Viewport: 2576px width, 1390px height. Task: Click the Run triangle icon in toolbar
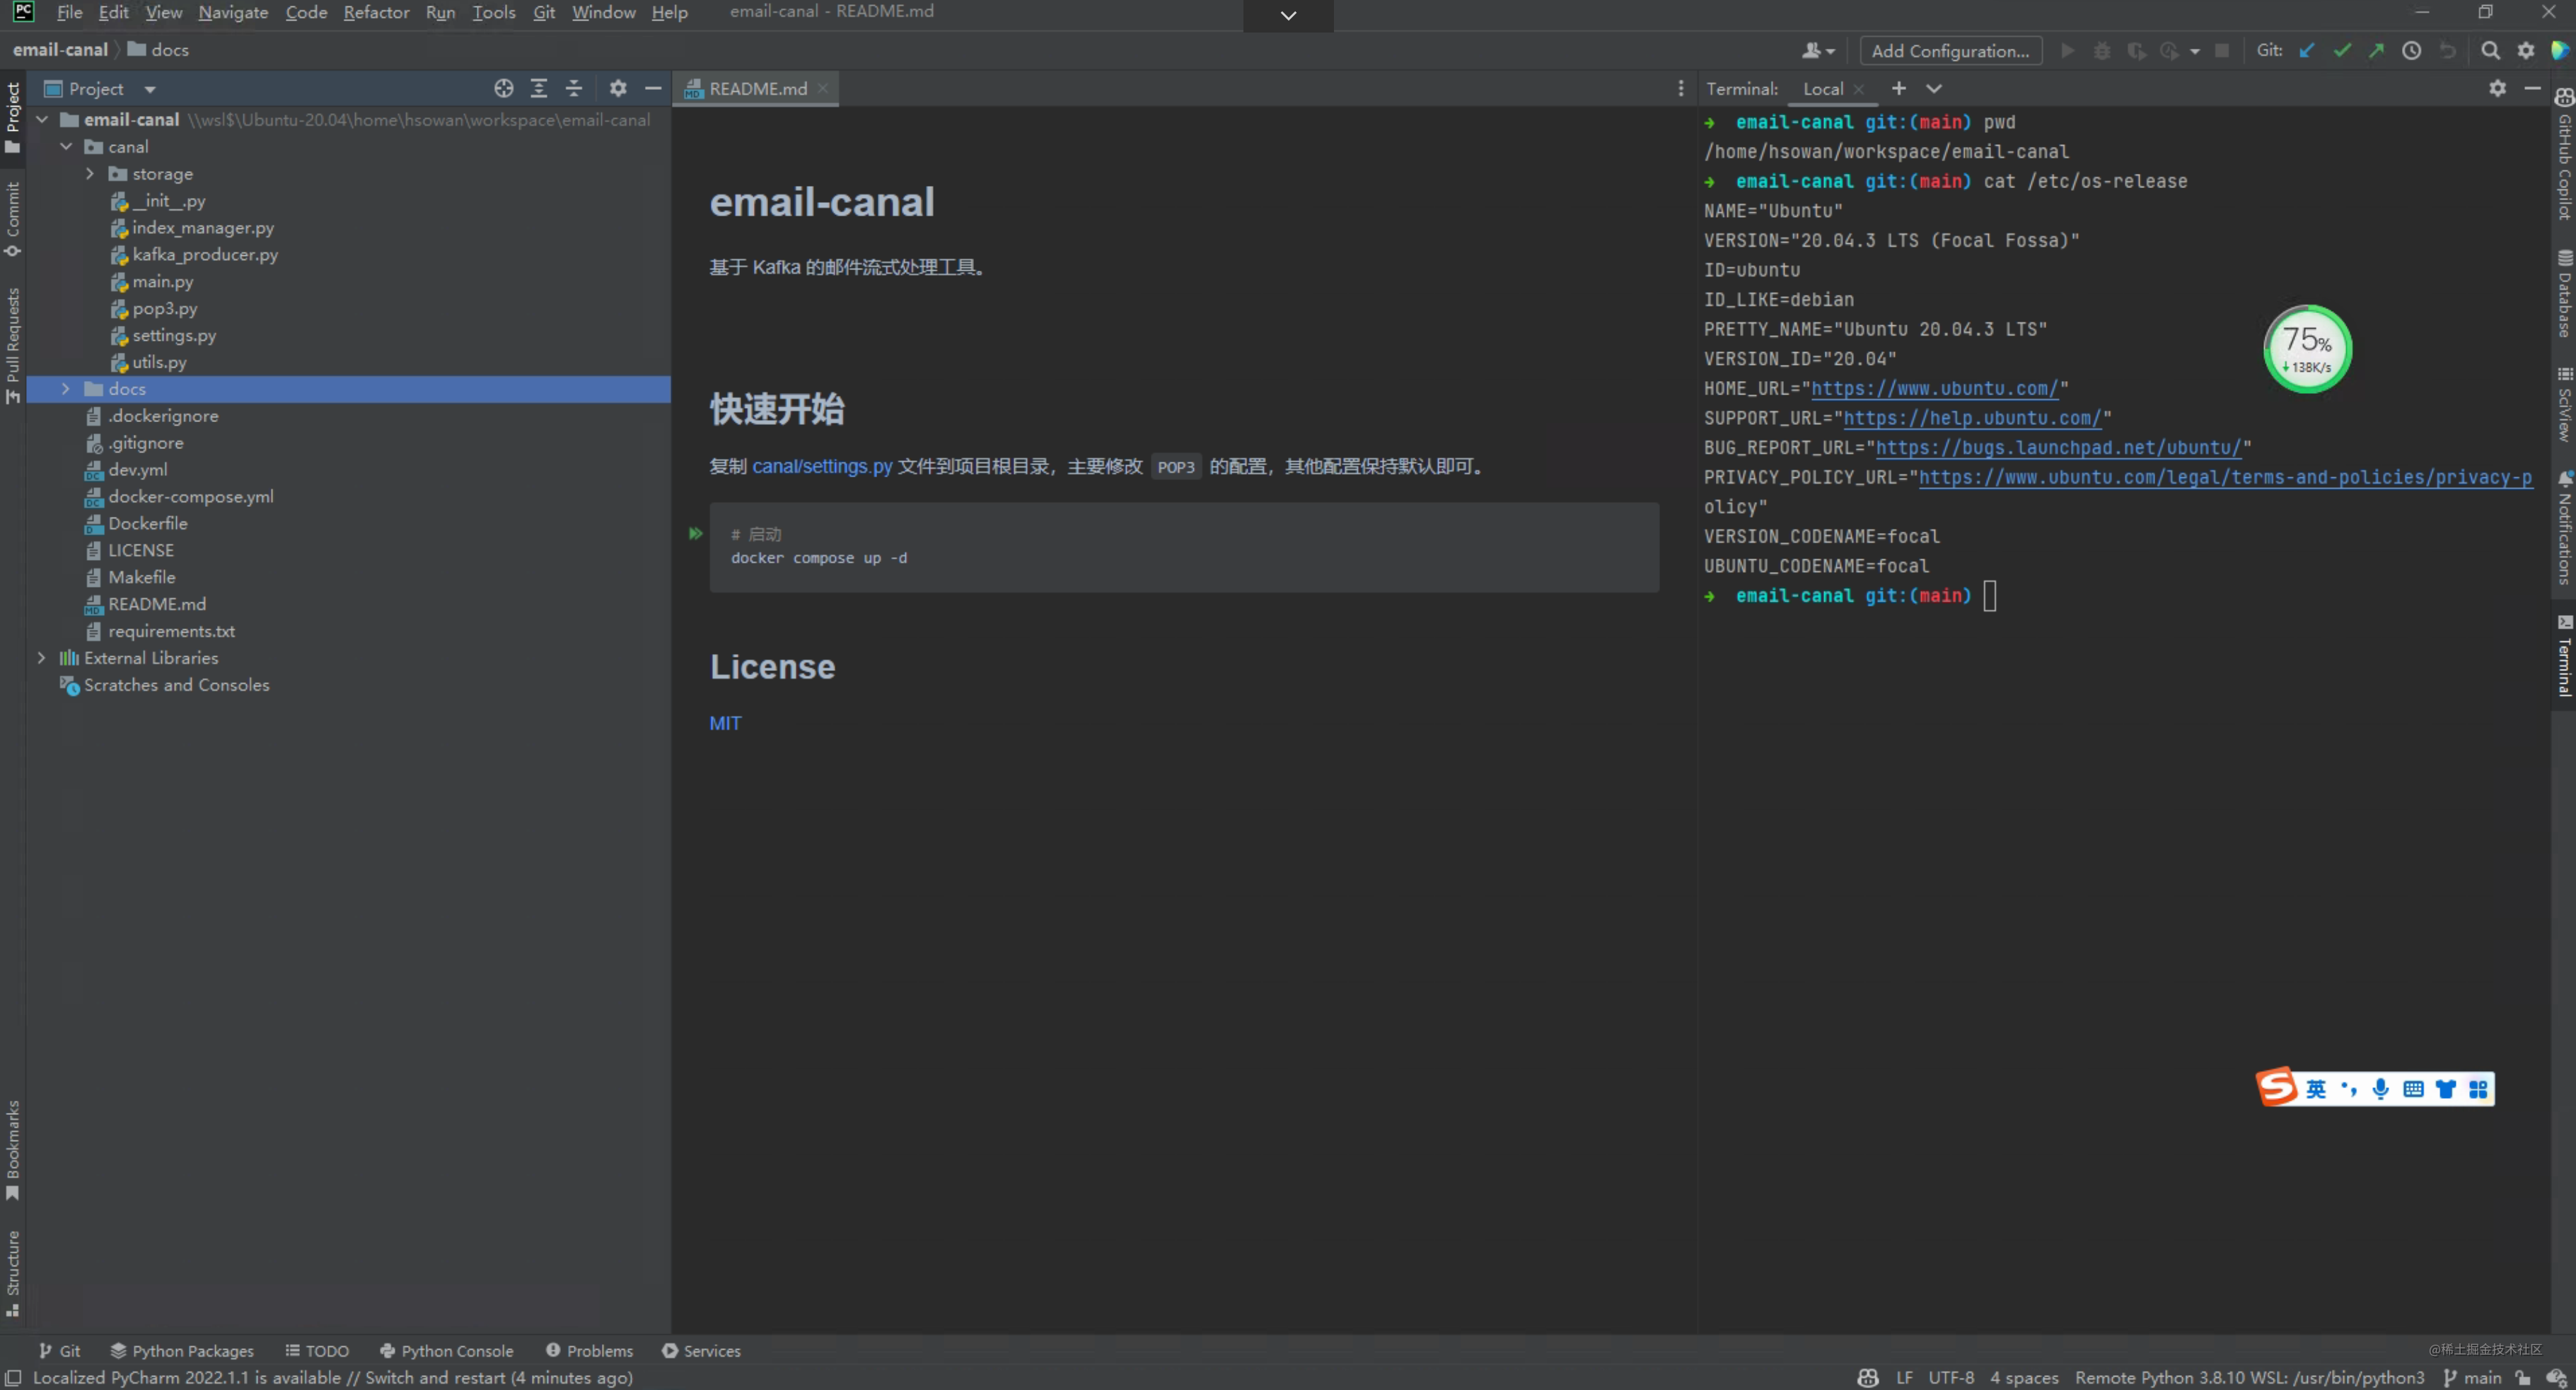[x=2068, y=51]
